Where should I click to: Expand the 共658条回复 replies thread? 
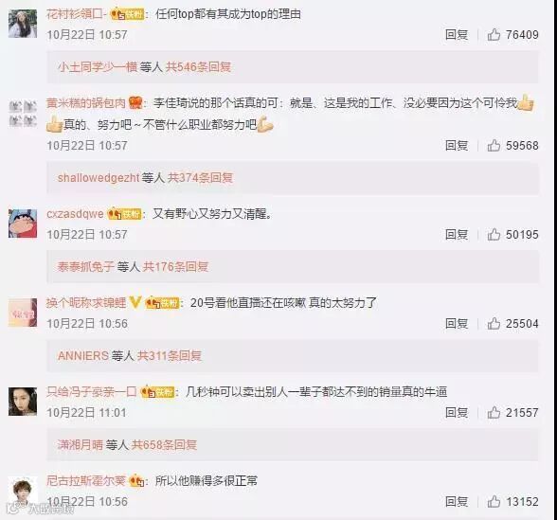(x=164, y=445)
